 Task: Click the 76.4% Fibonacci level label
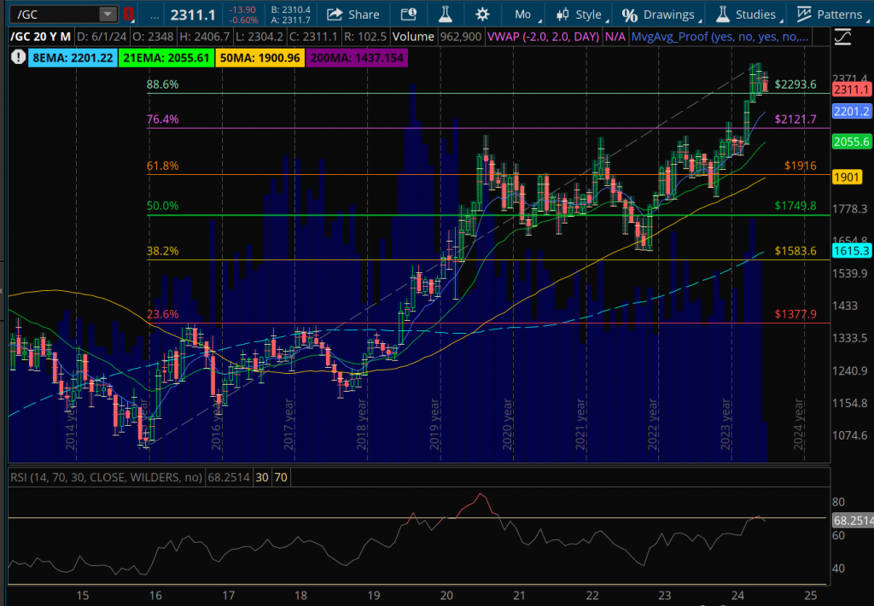click(163, 119)
